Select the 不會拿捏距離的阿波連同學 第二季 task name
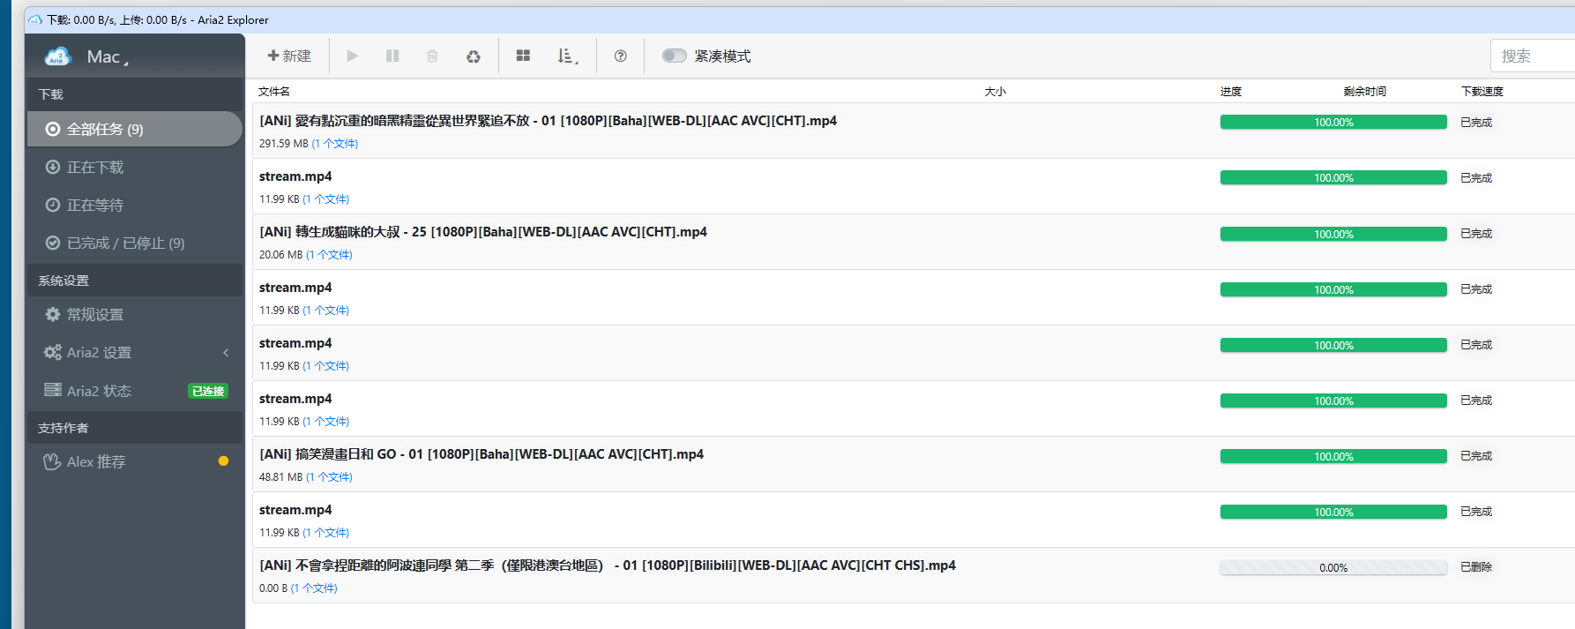 [608, 565]
